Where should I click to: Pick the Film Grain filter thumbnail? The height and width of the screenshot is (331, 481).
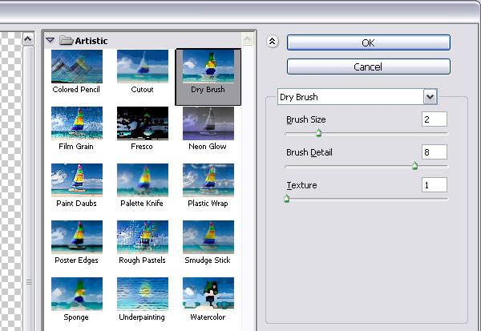click(76, 123)
